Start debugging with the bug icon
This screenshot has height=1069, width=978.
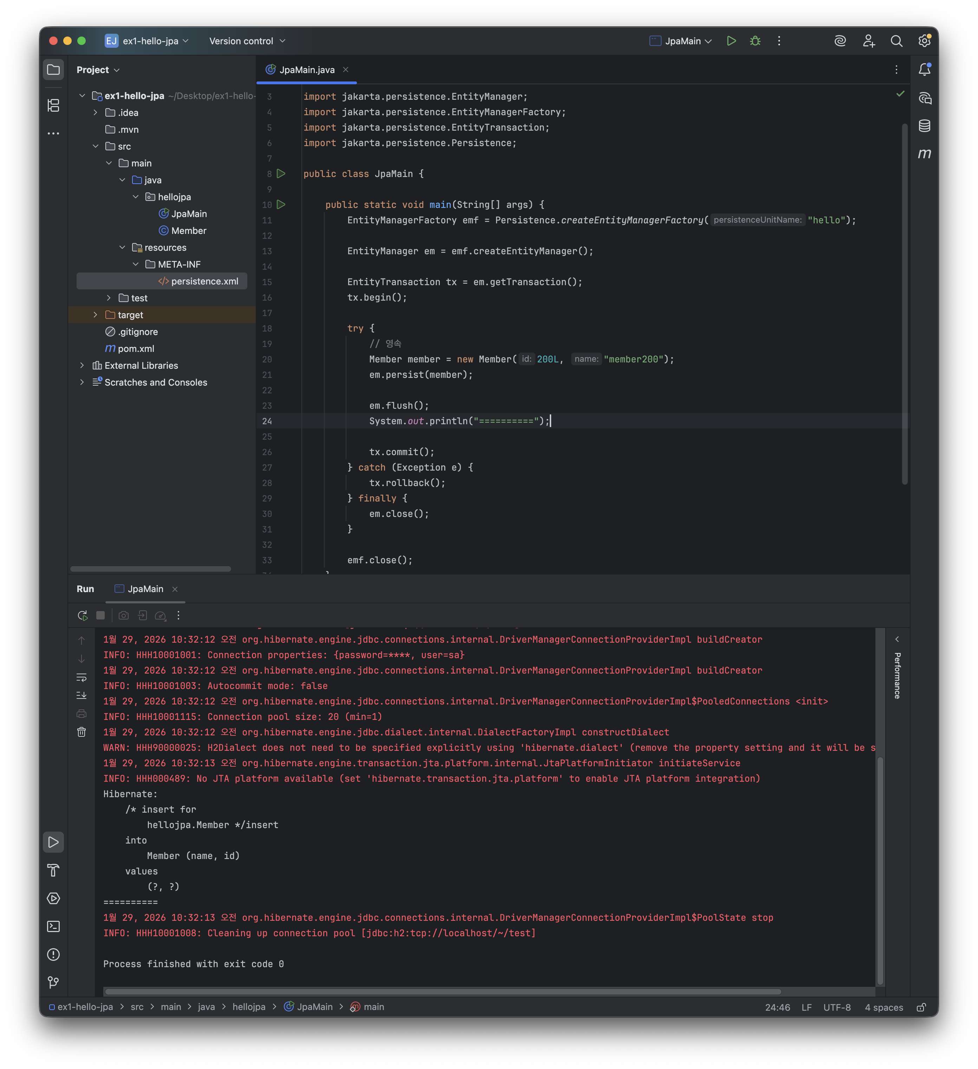coord(755,41)
